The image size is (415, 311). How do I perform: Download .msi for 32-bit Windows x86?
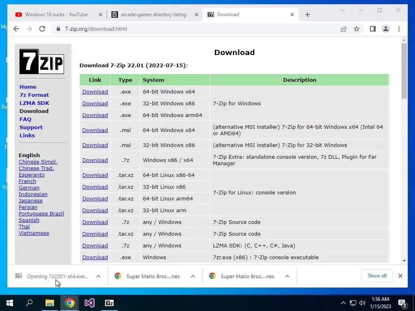click(x=95, y=145)
